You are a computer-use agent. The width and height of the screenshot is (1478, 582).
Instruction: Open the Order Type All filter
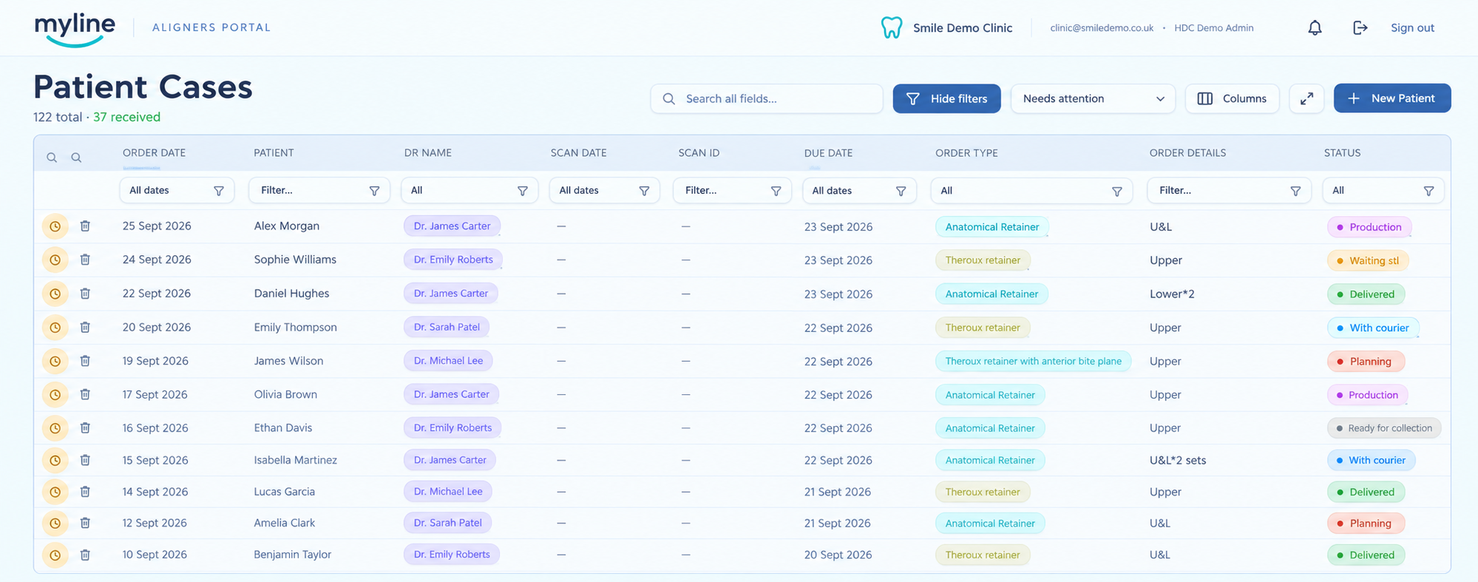click(x=1031, y=190)
